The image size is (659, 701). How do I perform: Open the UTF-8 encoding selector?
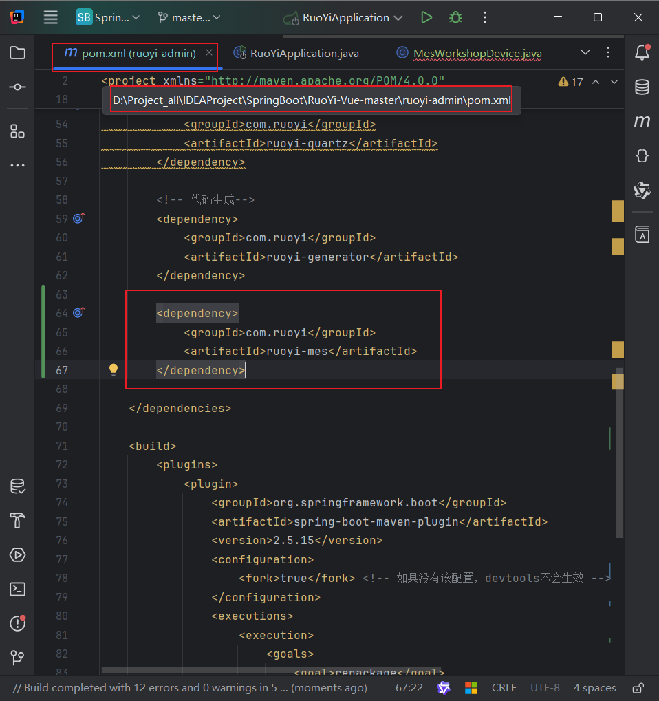point(545,688)
